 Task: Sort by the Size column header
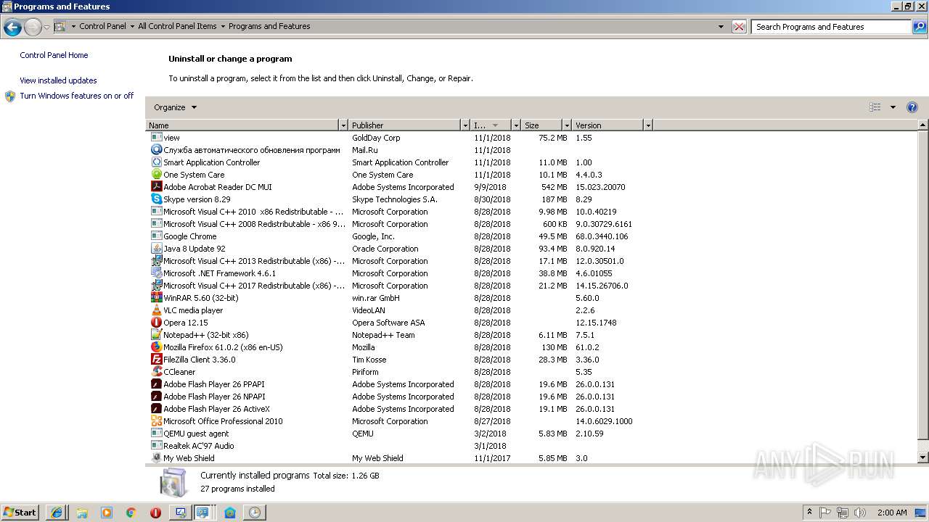(542, 125)
